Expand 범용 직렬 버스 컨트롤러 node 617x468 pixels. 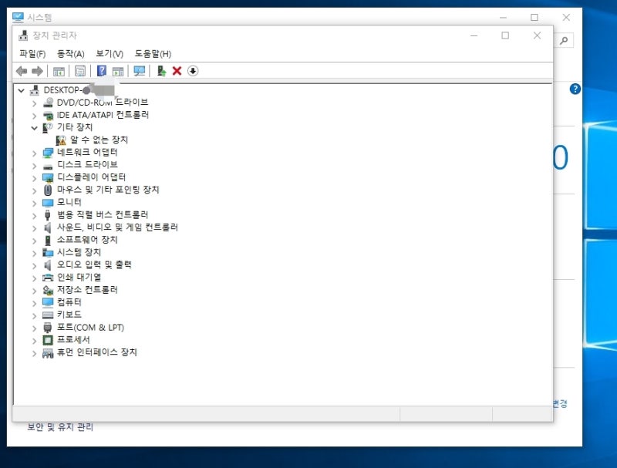click(x=34, y=216)
